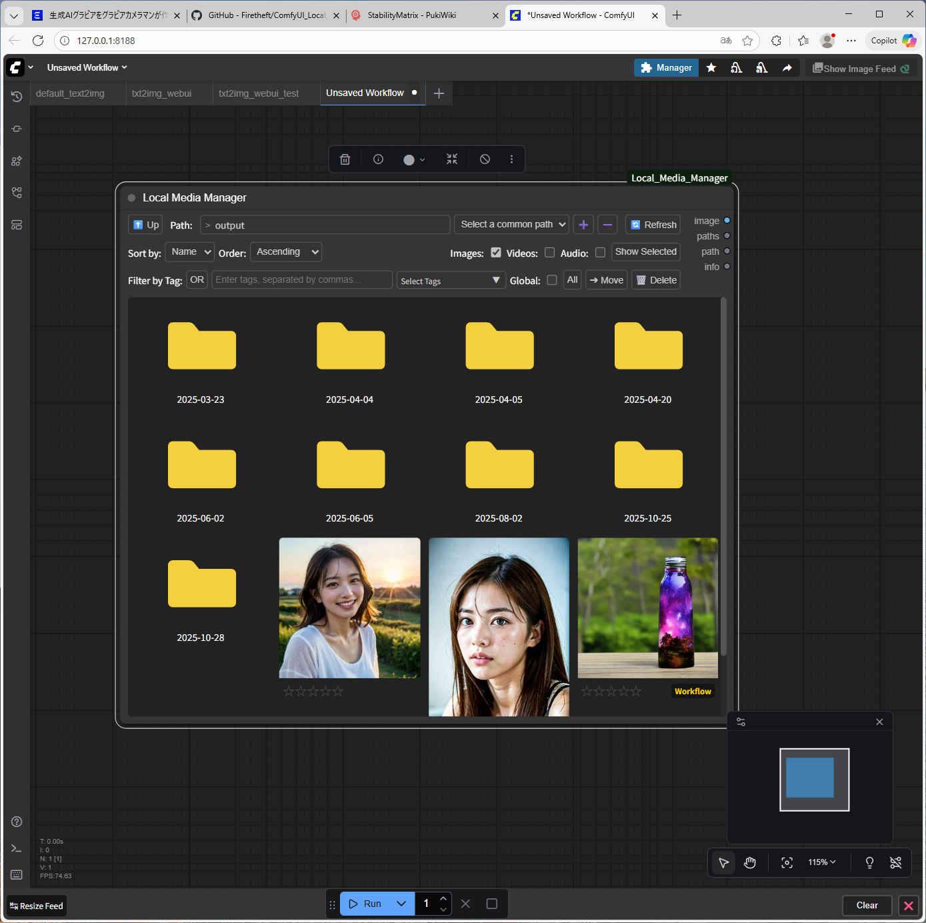Screen dimensions: 926x923
Task: Expand the Ascending order dropdown
Action: tap(287, 252)
